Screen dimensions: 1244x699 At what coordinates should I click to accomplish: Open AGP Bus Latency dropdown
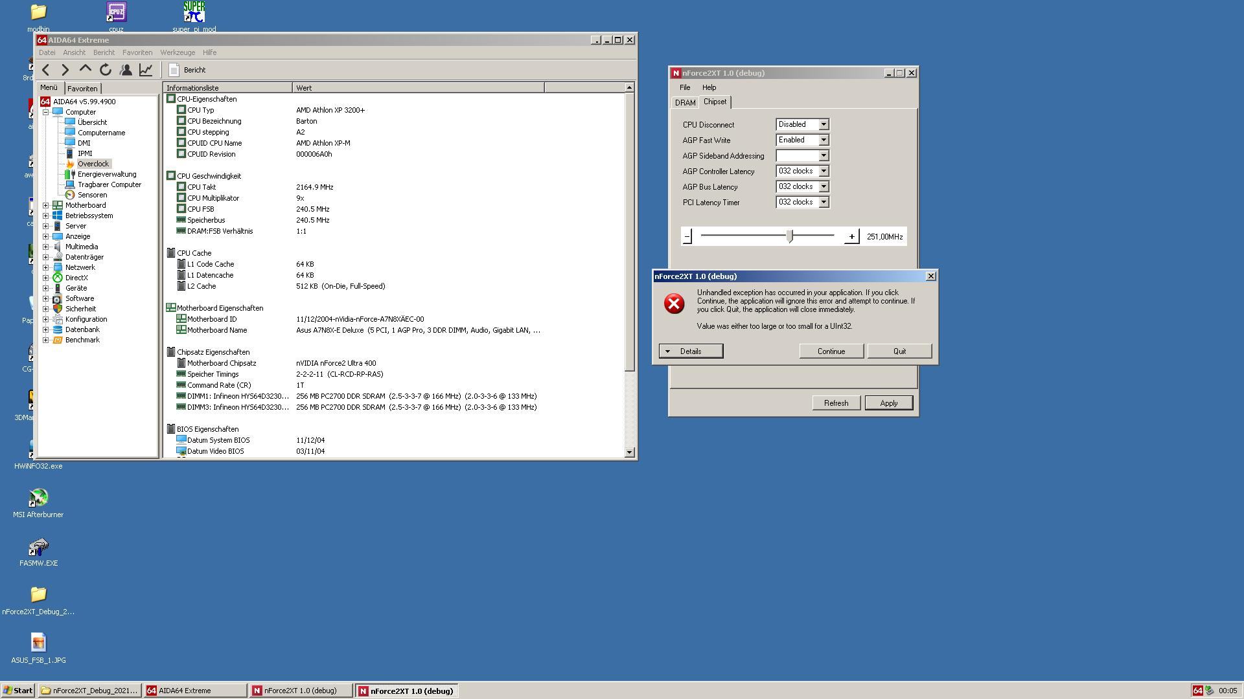click(x=824, y=186)
